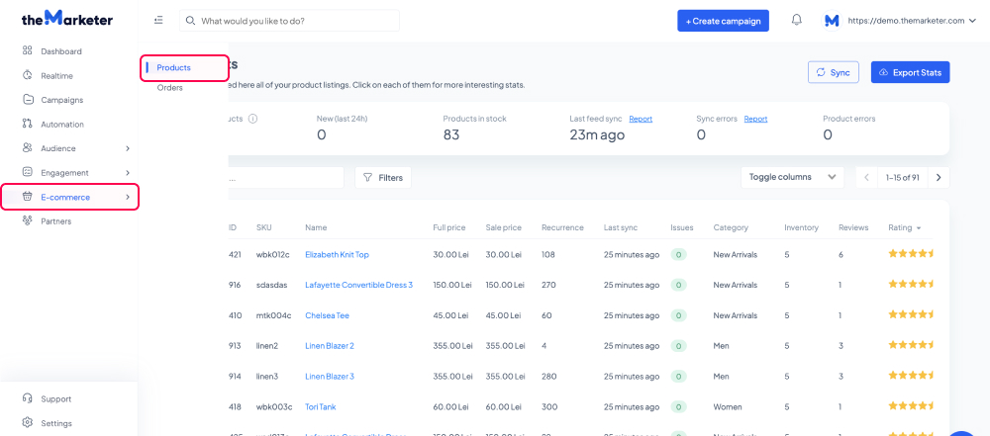The image size is (990, 436).
Task: Open Tori Tank product
Action: [x=320, y=407]
